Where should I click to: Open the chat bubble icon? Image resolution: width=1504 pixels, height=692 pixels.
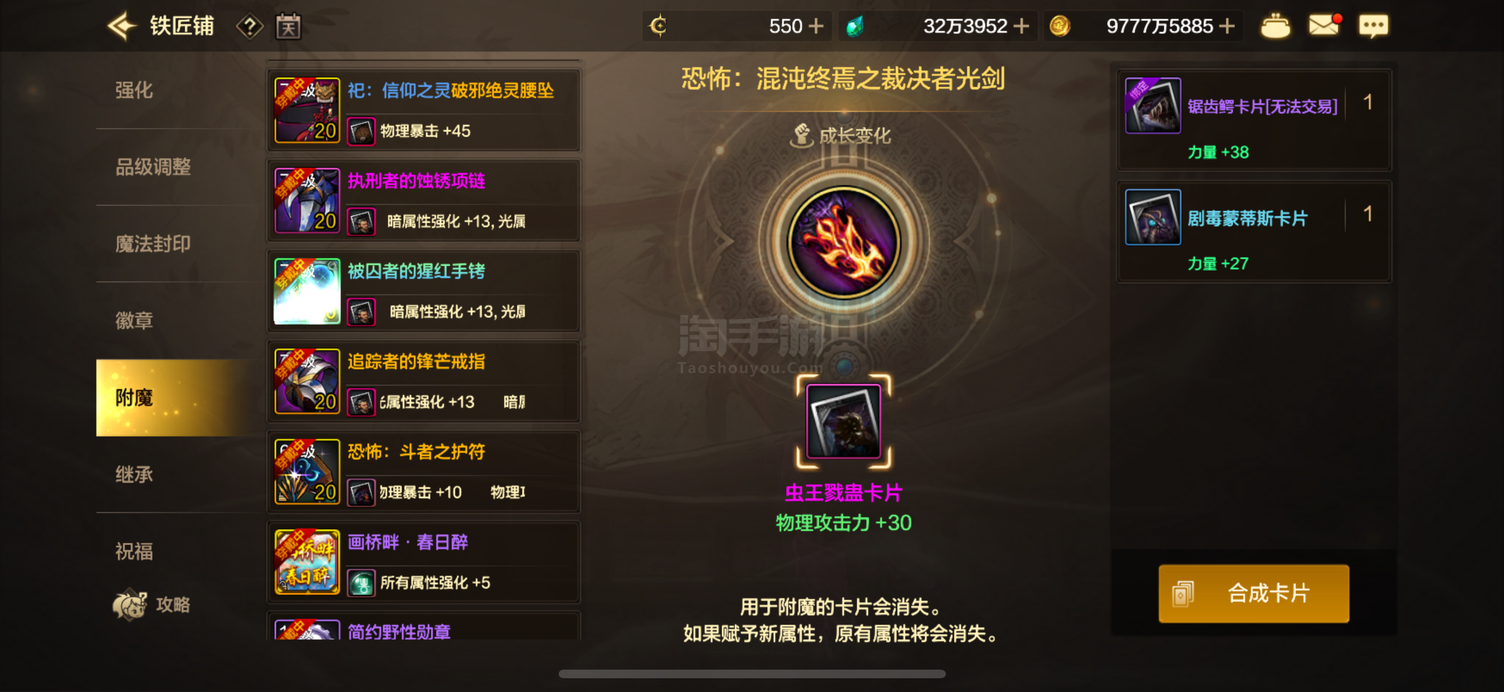(1373, 26)
